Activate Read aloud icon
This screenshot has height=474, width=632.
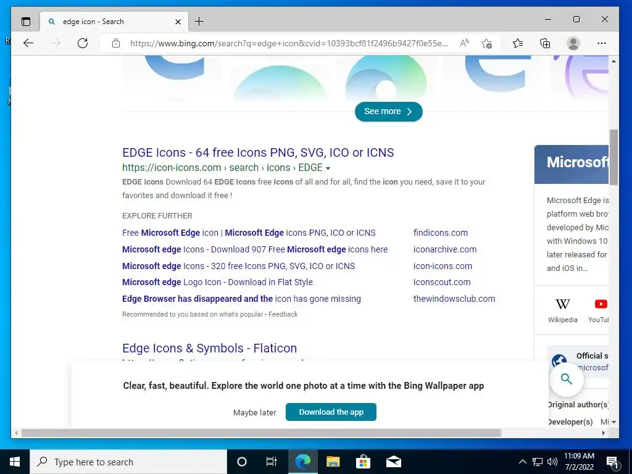click(x=464, y=43)
